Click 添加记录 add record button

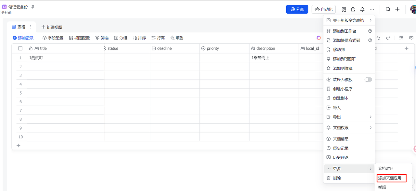pos(23,38)
